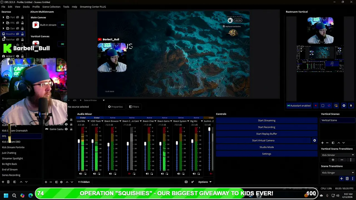Mute the Beacn Browser channel

click(x=110, y=174)
